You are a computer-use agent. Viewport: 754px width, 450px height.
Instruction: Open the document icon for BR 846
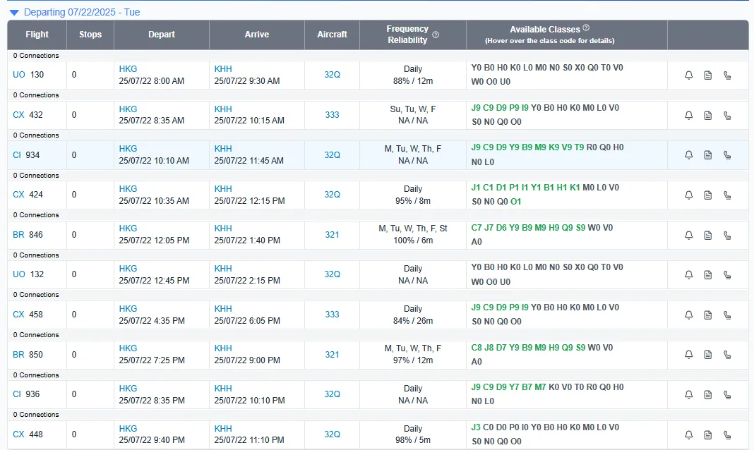pyautogui.click(x=708, y=236)
